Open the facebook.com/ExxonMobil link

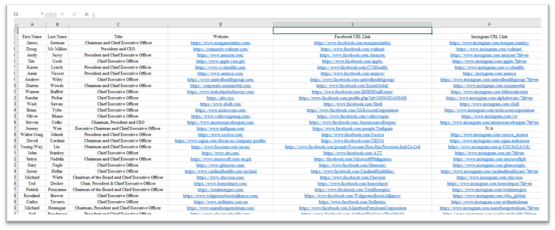pyautogui.click(x=352, y=85)
